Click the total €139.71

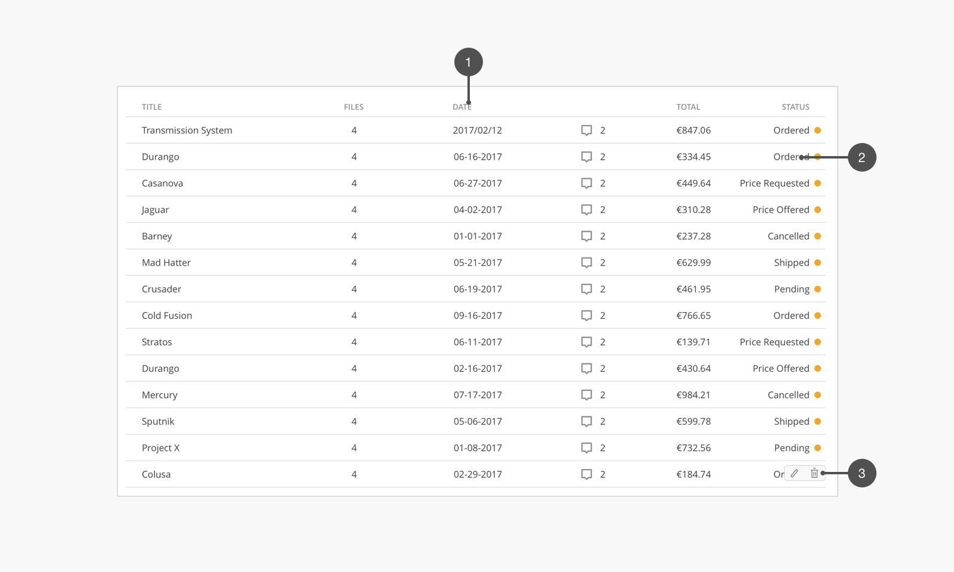coord(693,342)
